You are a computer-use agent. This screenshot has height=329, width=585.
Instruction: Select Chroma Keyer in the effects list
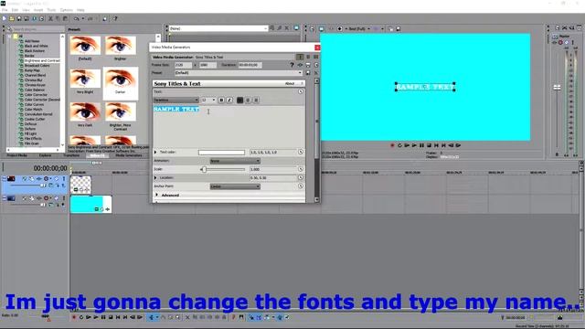tap(35, 85)
